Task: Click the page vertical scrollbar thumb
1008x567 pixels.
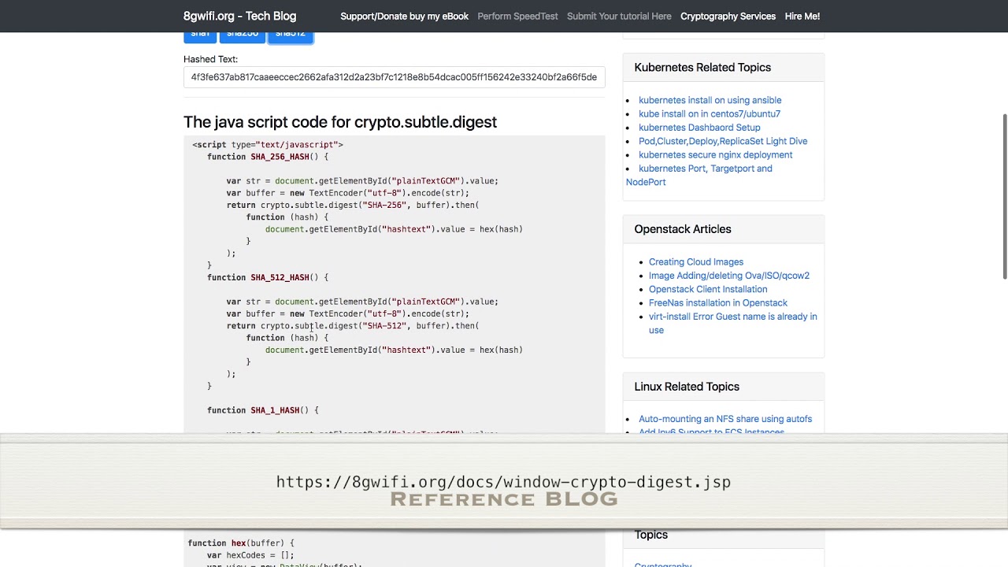Action: pos(1004,195)
